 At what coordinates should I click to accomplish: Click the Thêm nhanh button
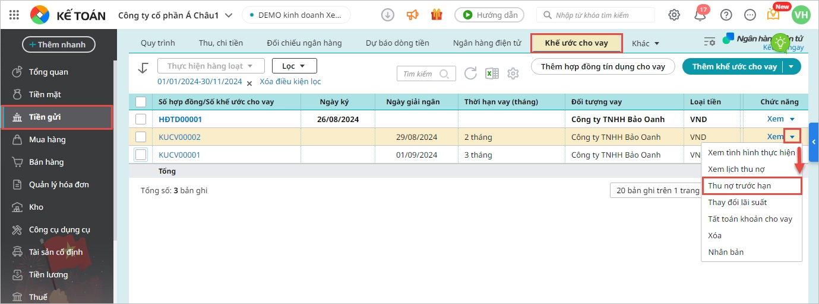click(58, 44)
